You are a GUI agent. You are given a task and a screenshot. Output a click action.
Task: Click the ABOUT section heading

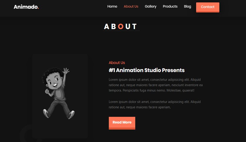120,26
